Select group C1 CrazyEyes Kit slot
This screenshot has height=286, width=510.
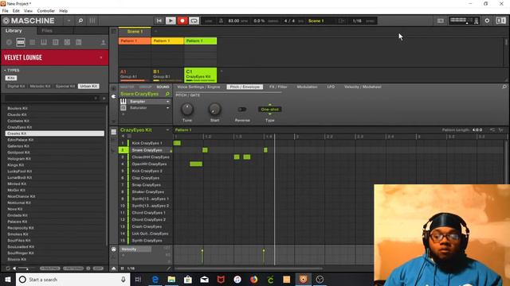tap(200, 75)
